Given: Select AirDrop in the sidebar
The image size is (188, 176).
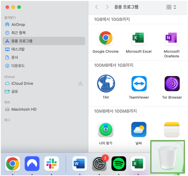Looking at the screenshot, I should click(18, 25).
